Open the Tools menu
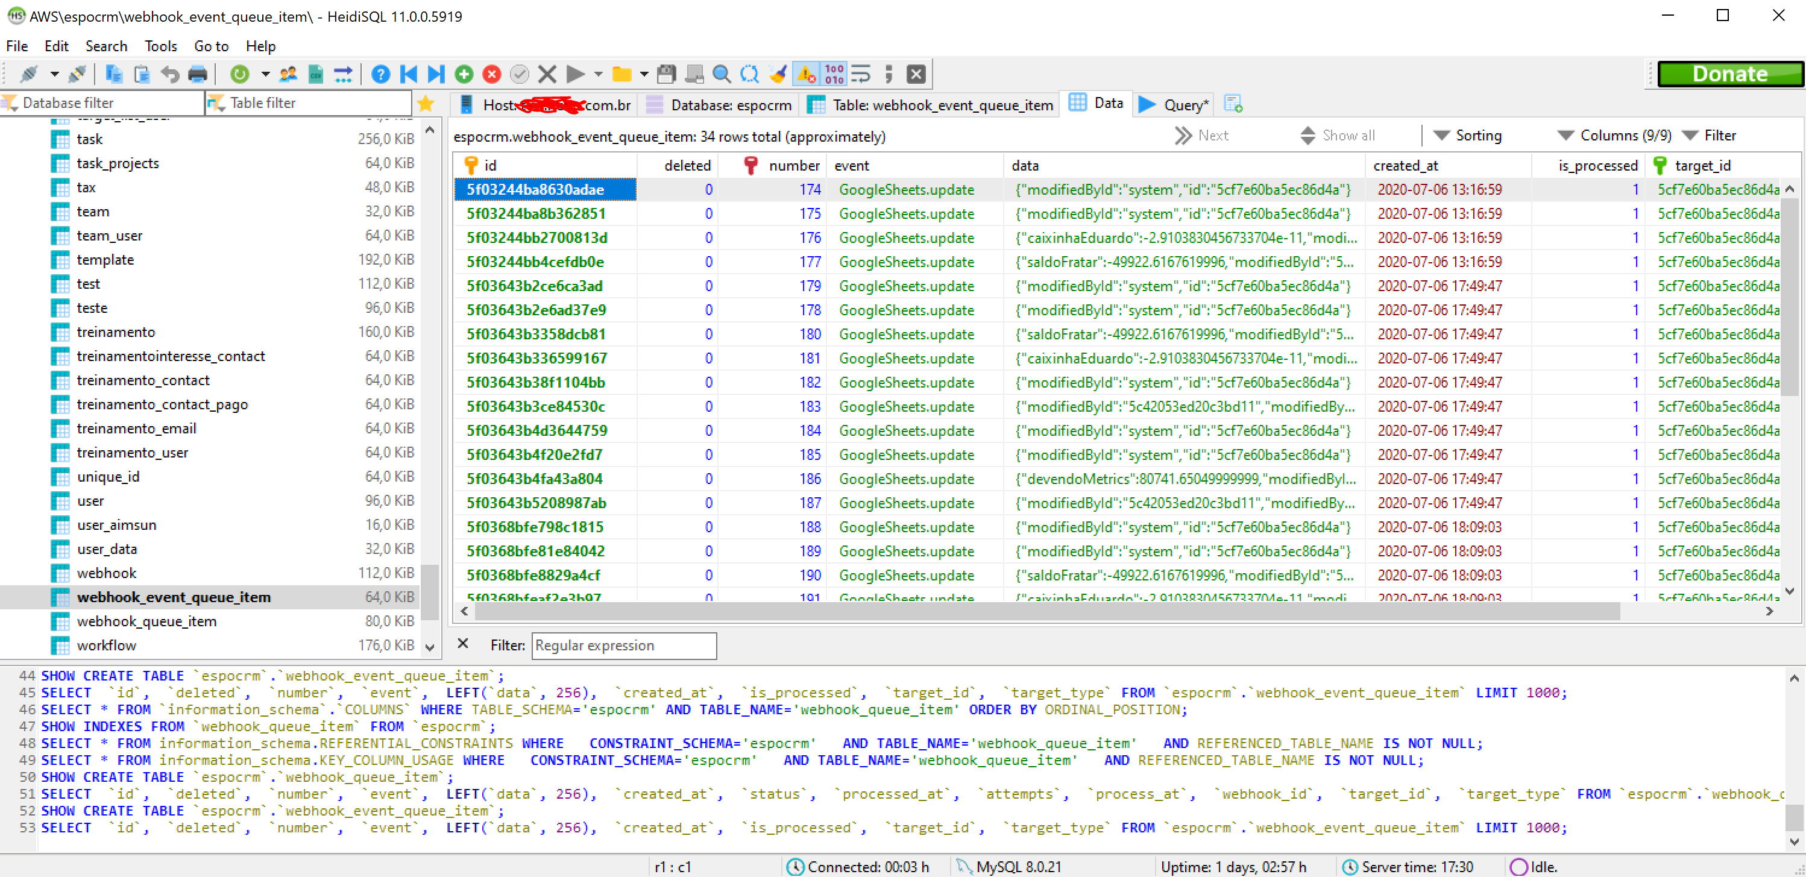 160,46
